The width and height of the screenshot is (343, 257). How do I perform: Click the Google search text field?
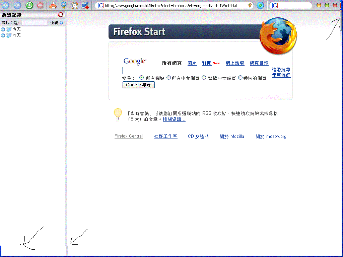[196, 71]
